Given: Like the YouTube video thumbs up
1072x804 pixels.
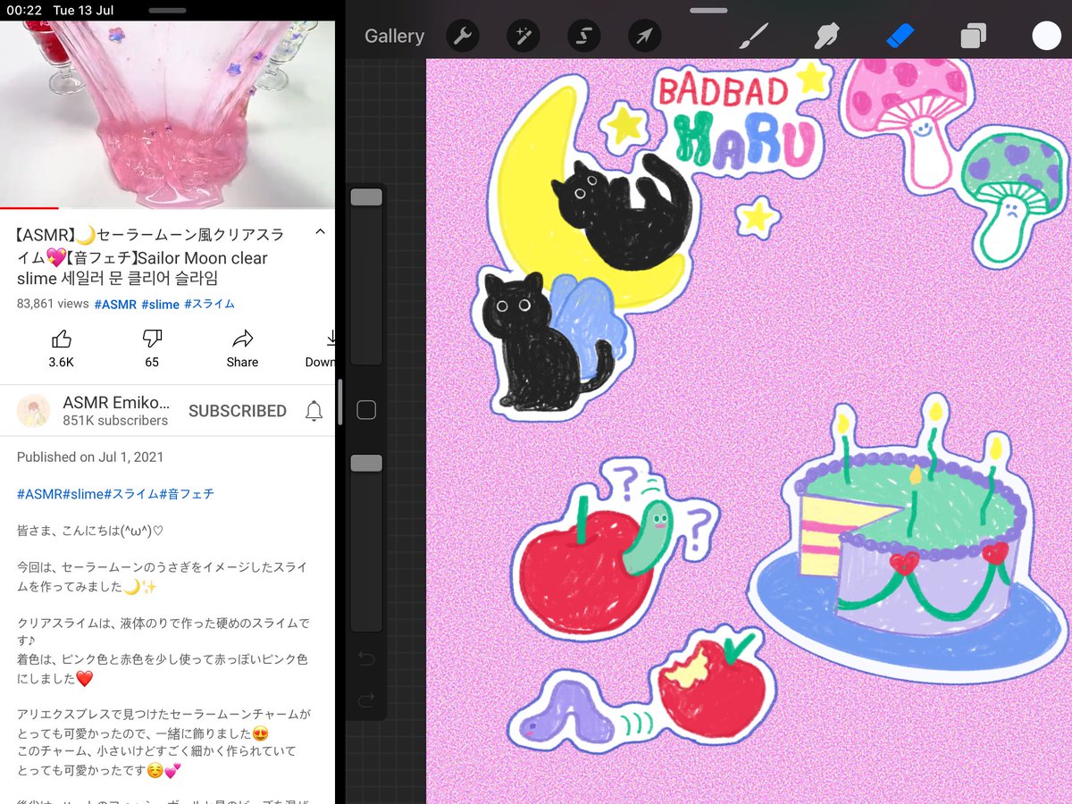Looking at the screenshot, I should pos(61,339).
